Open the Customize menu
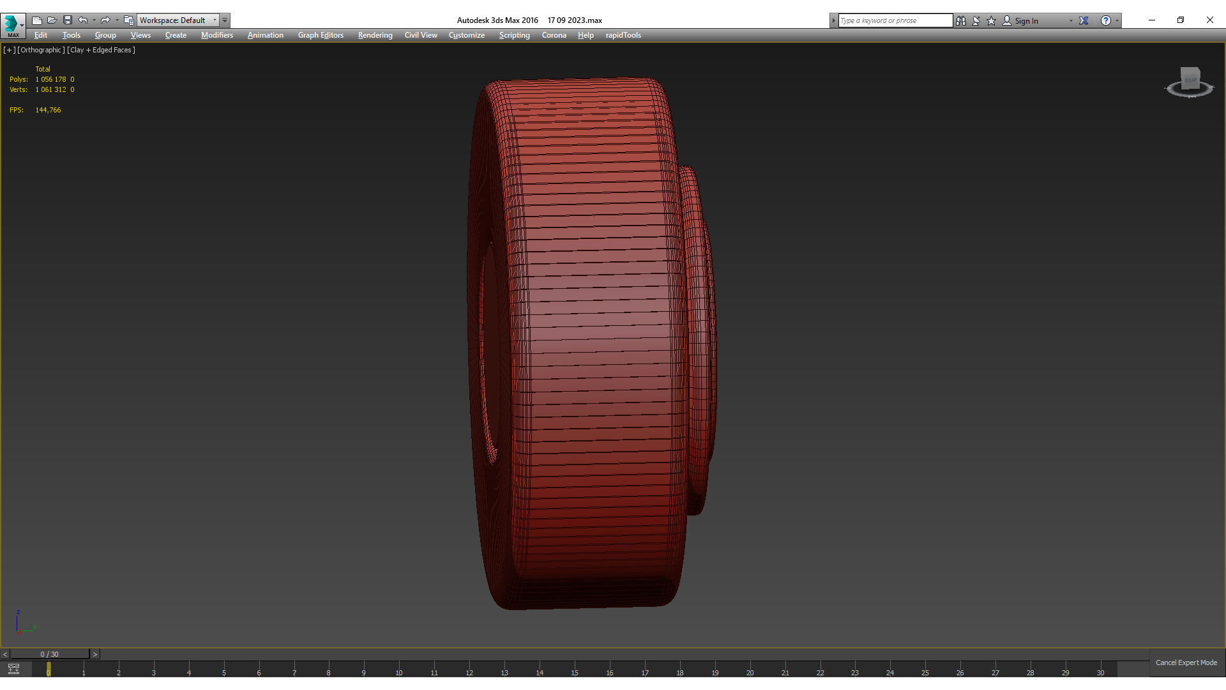 pyautogui.click(x=467, y=35)
